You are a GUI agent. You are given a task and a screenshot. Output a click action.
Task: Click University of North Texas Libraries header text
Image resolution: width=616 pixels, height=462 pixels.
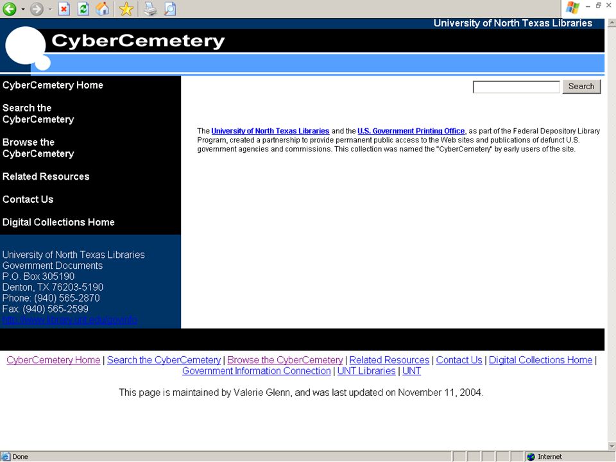(x=513, y=23)
